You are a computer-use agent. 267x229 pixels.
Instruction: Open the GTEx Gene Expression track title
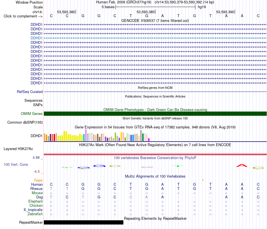tap(155, 127)
